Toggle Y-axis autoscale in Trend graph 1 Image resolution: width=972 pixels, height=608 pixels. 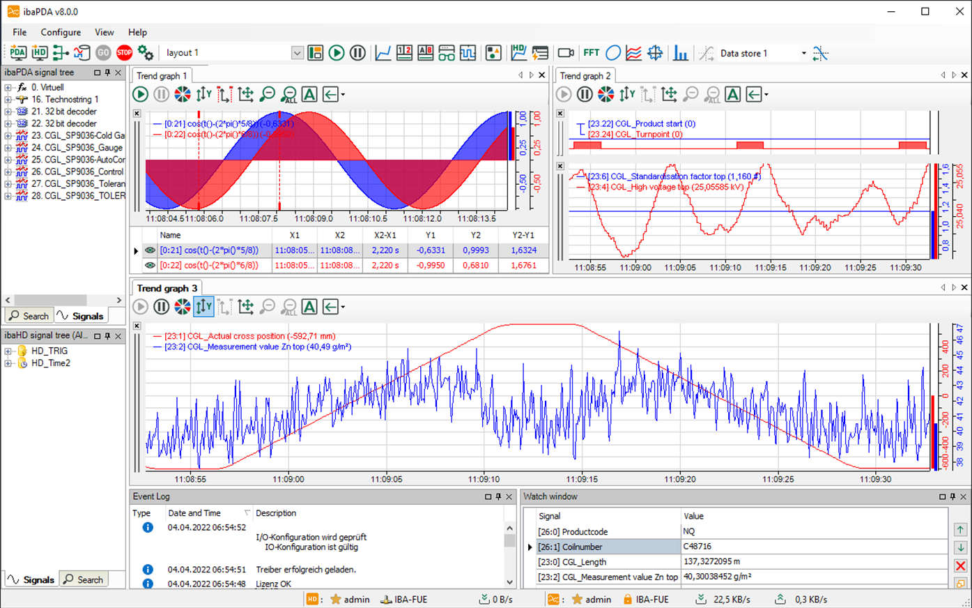(x=203, y=94)
